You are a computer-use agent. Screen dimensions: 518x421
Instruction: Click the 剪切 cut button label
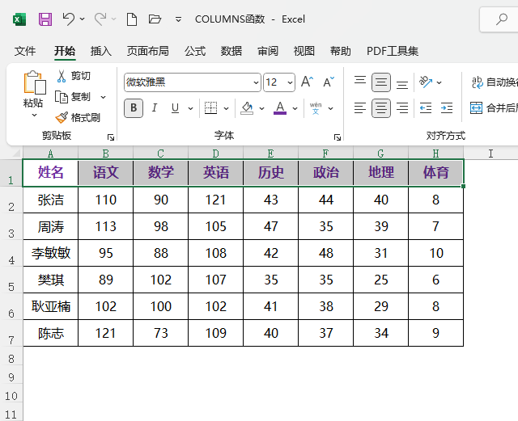(x=81, y=76)
